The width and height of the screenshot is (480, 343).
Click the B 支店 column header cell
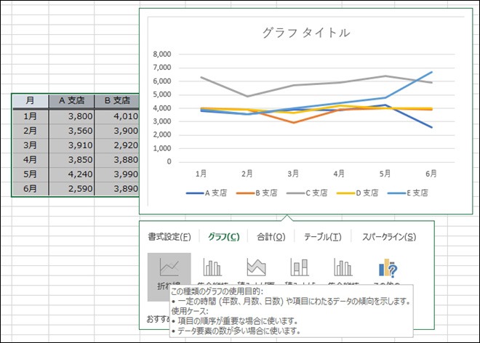[x=116, y=101]
